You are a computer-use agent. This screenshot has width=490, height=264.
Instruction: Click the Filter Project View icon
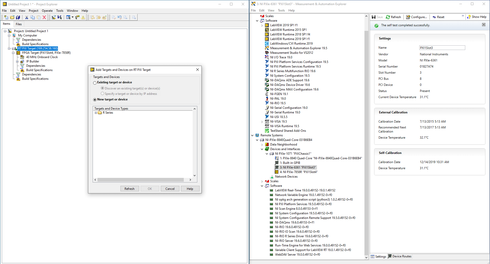(x=68, y=17)
